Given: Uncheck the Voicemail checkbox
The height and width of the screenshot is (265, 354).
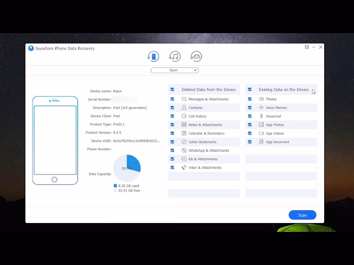Looking at the screenshot, I should coord(249,116).
